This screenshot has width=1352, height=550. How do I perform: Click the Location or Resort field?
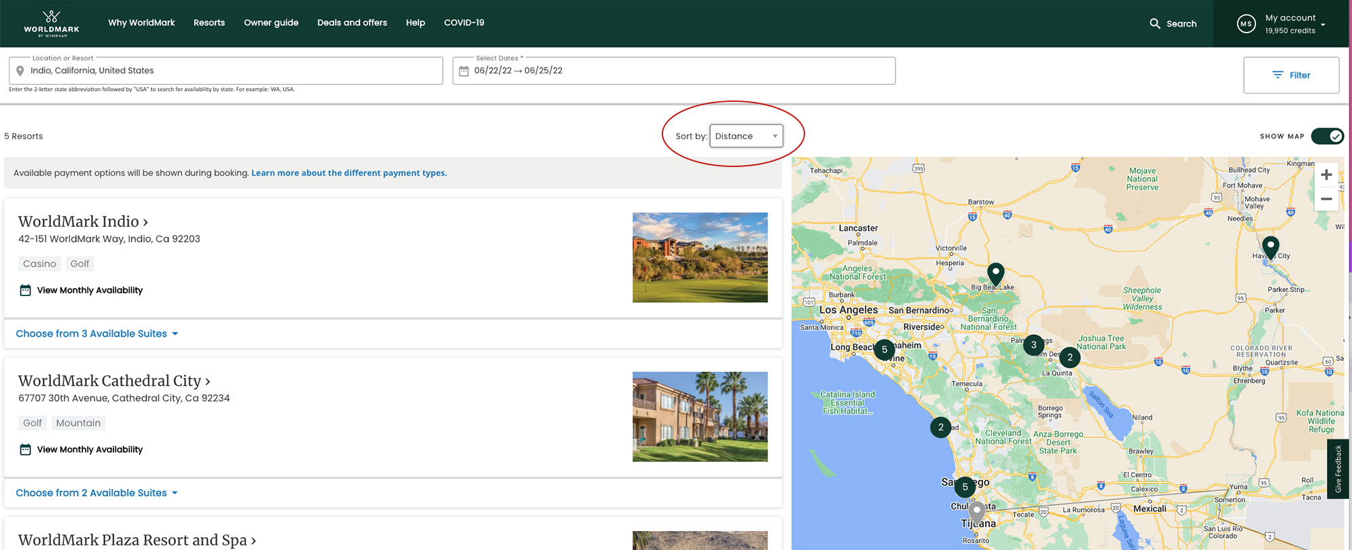click(x=226, y=71)
